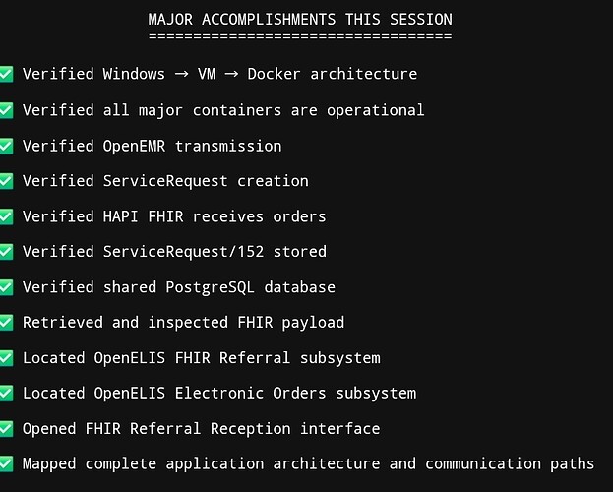Viewport: 613px width, 492px height.
Task: Click the text Verified shared PostgreSQL database
Action: point(179,287)
